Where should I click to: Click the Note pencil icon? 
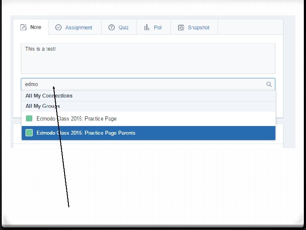23,27
